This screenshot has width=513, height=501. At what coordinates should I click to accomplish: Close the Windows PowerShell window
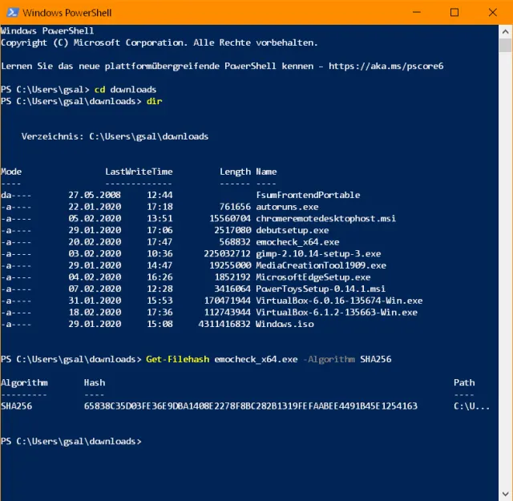click(491, 12)
